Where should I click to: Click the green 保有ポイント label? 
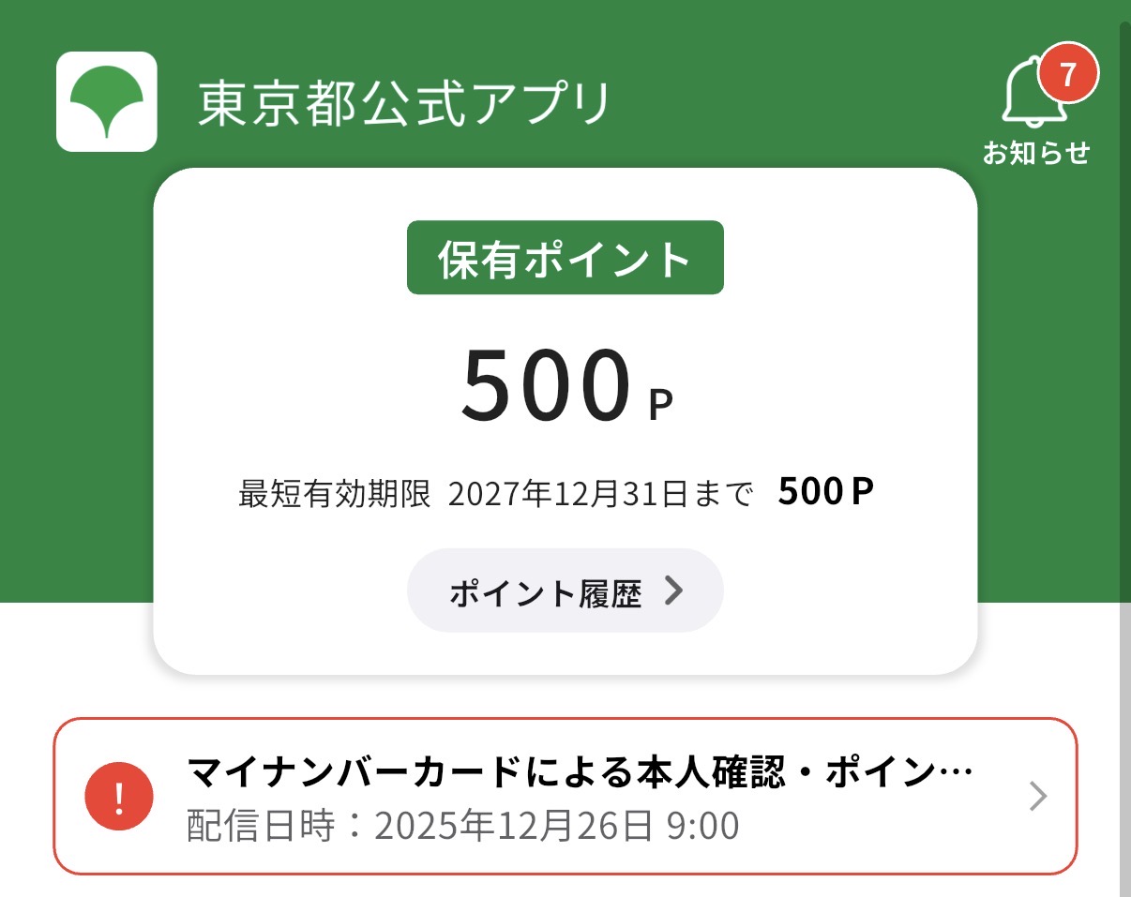(x=565, y=258)
